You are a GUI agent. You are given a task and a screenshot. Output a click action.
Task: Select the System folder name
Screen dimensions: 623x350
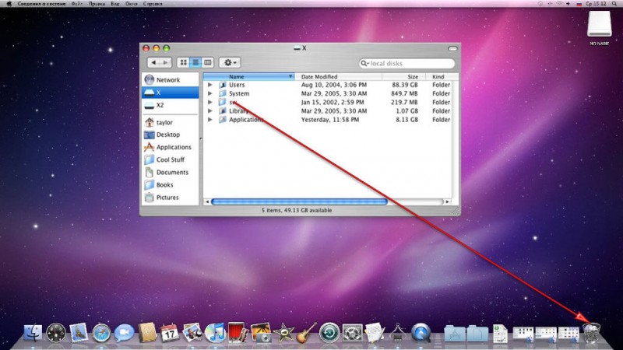pos(239,93)
